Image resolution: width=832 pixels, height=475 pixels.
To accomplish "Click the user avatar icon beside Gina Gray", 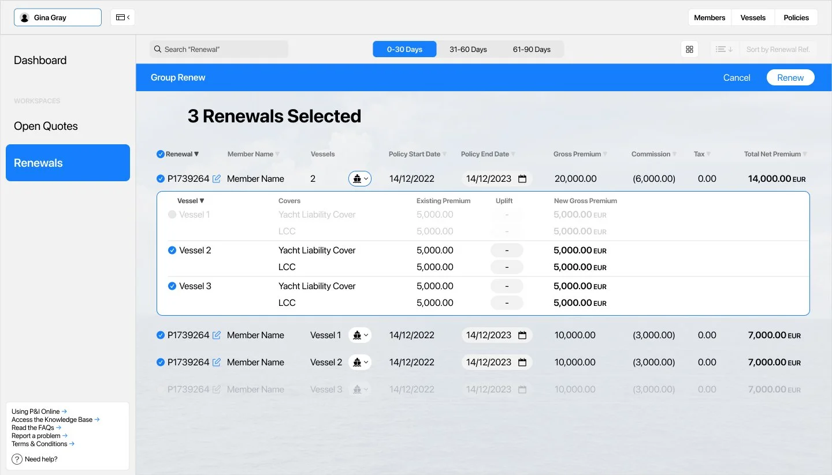I will [24, 18].
